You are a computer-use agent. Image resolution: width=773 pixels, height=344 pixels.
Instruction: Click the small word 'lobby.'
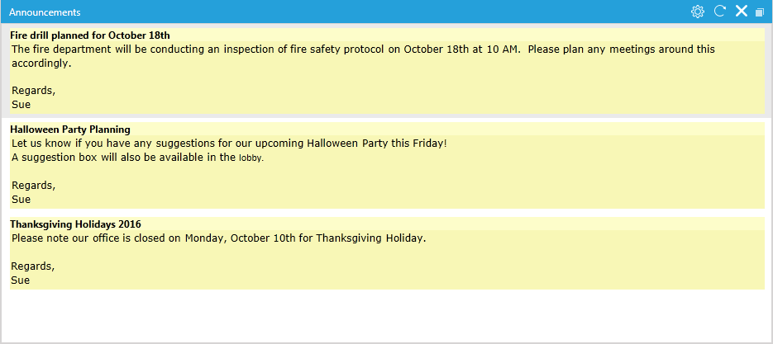point(251,158)
